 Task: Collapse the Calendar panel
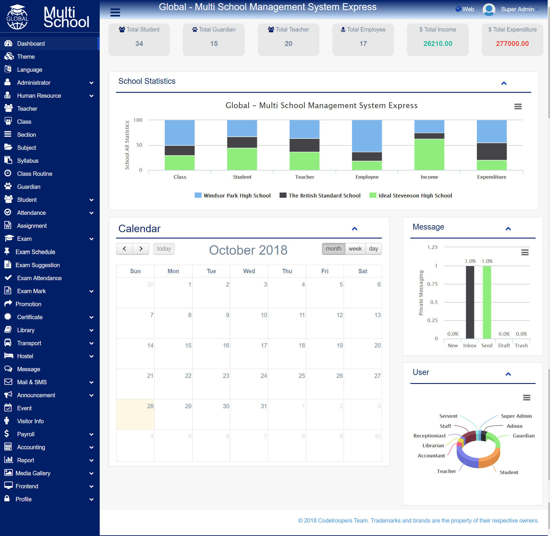click(x=355, y=229)
